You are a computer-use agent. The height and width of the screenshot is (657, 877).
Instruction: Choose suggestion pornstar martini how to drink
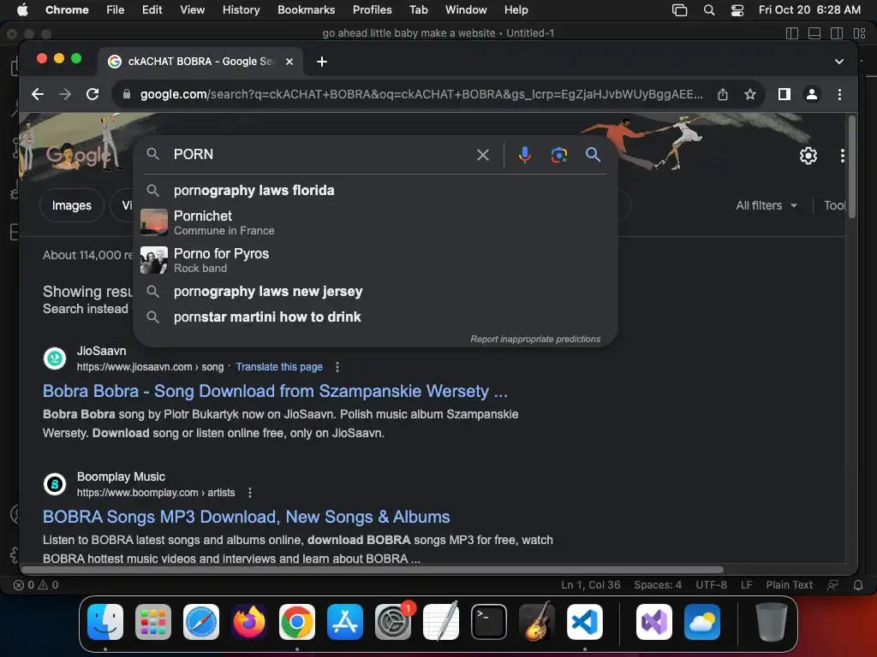[375, 317]
